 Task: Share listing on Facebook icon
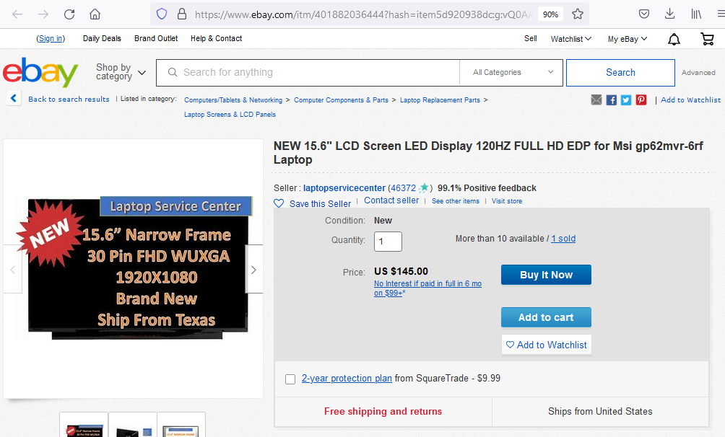611,100
